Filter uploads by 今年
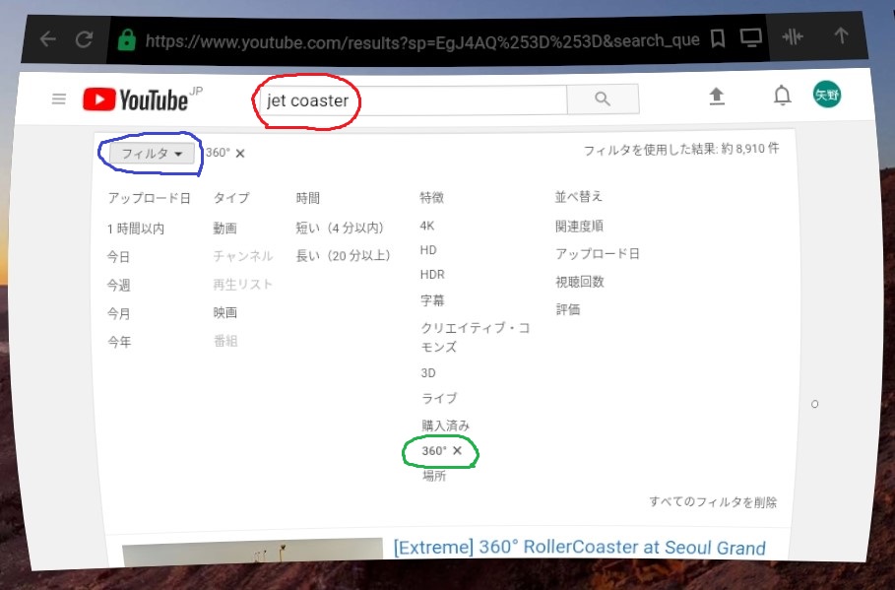This screenshot has width=895, height=590. [119, 342]
